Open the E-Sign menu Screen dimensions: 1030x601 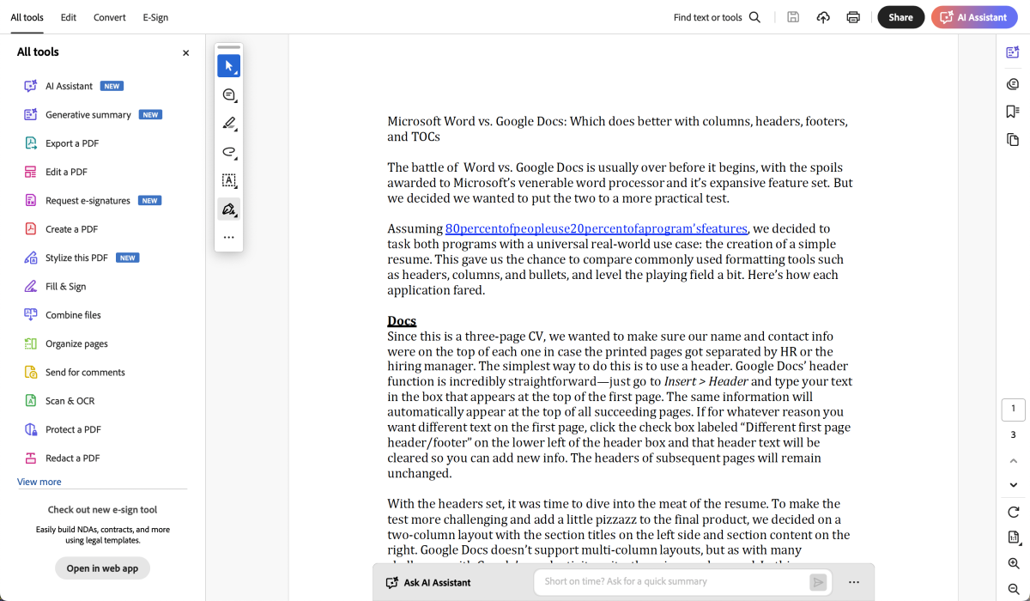(155, 17)
